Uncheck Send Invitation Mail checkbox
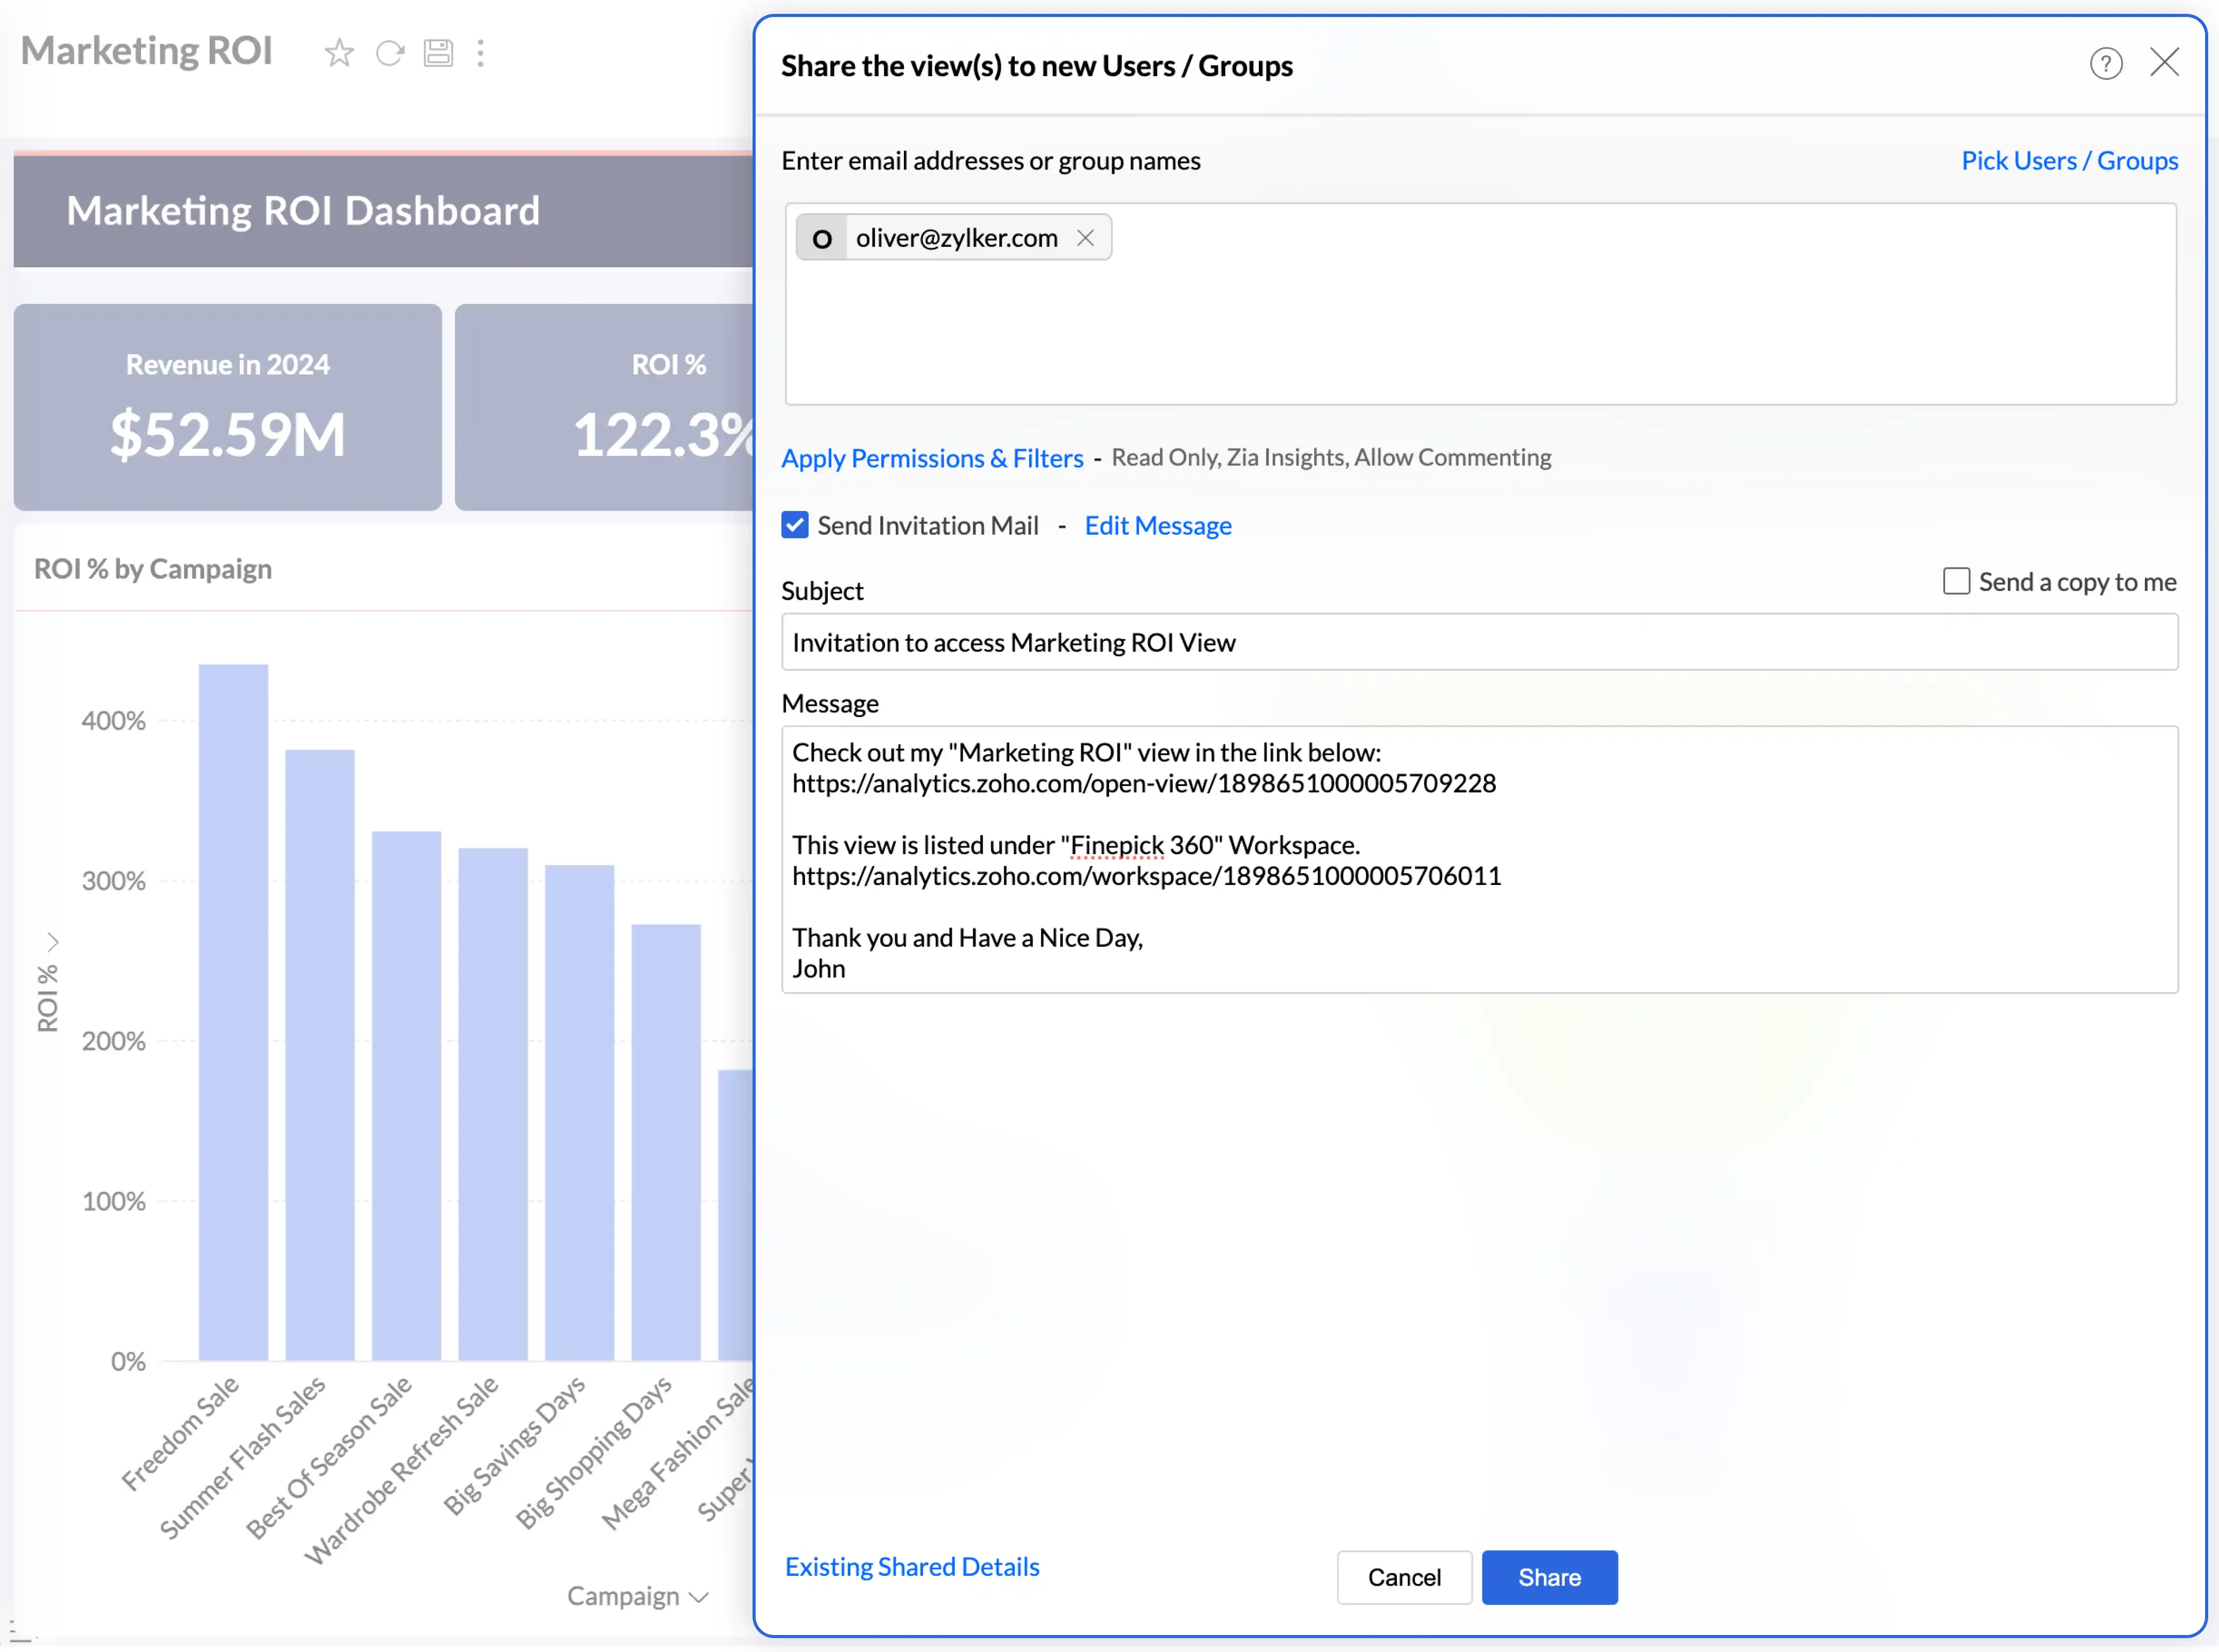Image resolution: width=2219 pixels, height=1652 pixels. pyautogui.click(x=795, y=525)
